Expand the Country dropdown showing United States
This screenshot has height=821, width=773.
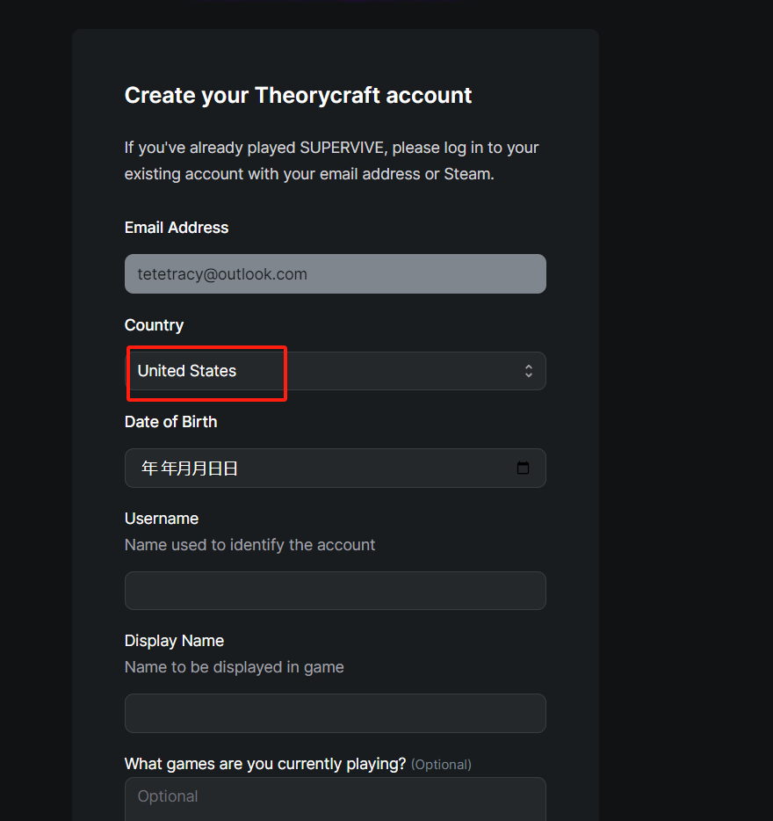[335, 371]
